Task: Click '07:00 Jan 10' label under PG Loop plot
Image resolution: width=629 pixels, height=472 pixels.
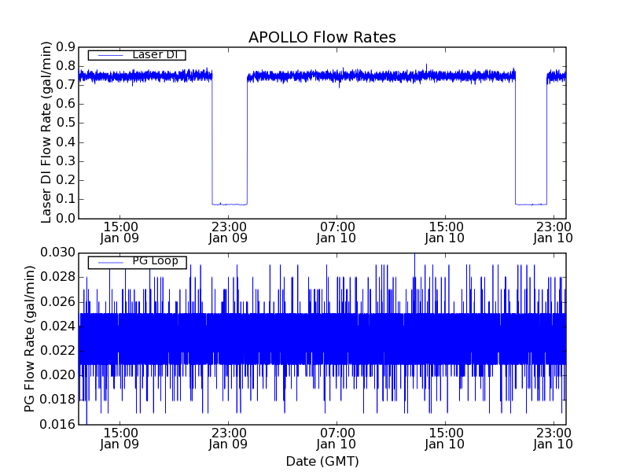Action: [337, 439]
